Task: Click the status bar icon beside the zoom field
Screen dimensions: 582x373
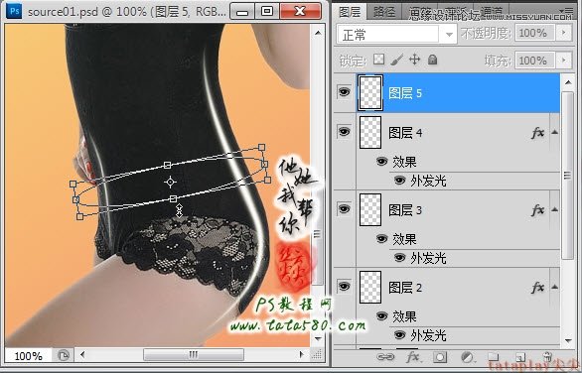Action: click(64, 355)
